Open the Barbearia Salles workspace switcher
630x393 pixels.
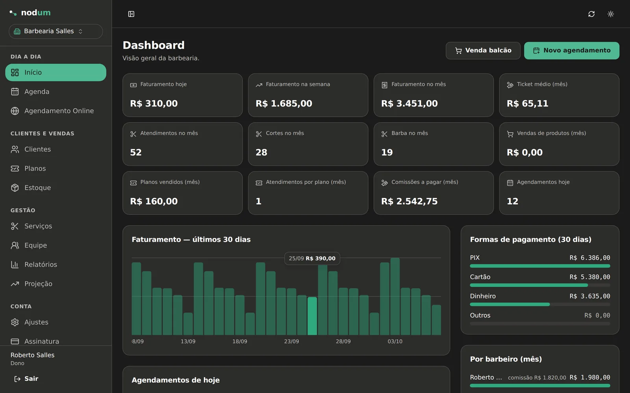tap(56, 31)
